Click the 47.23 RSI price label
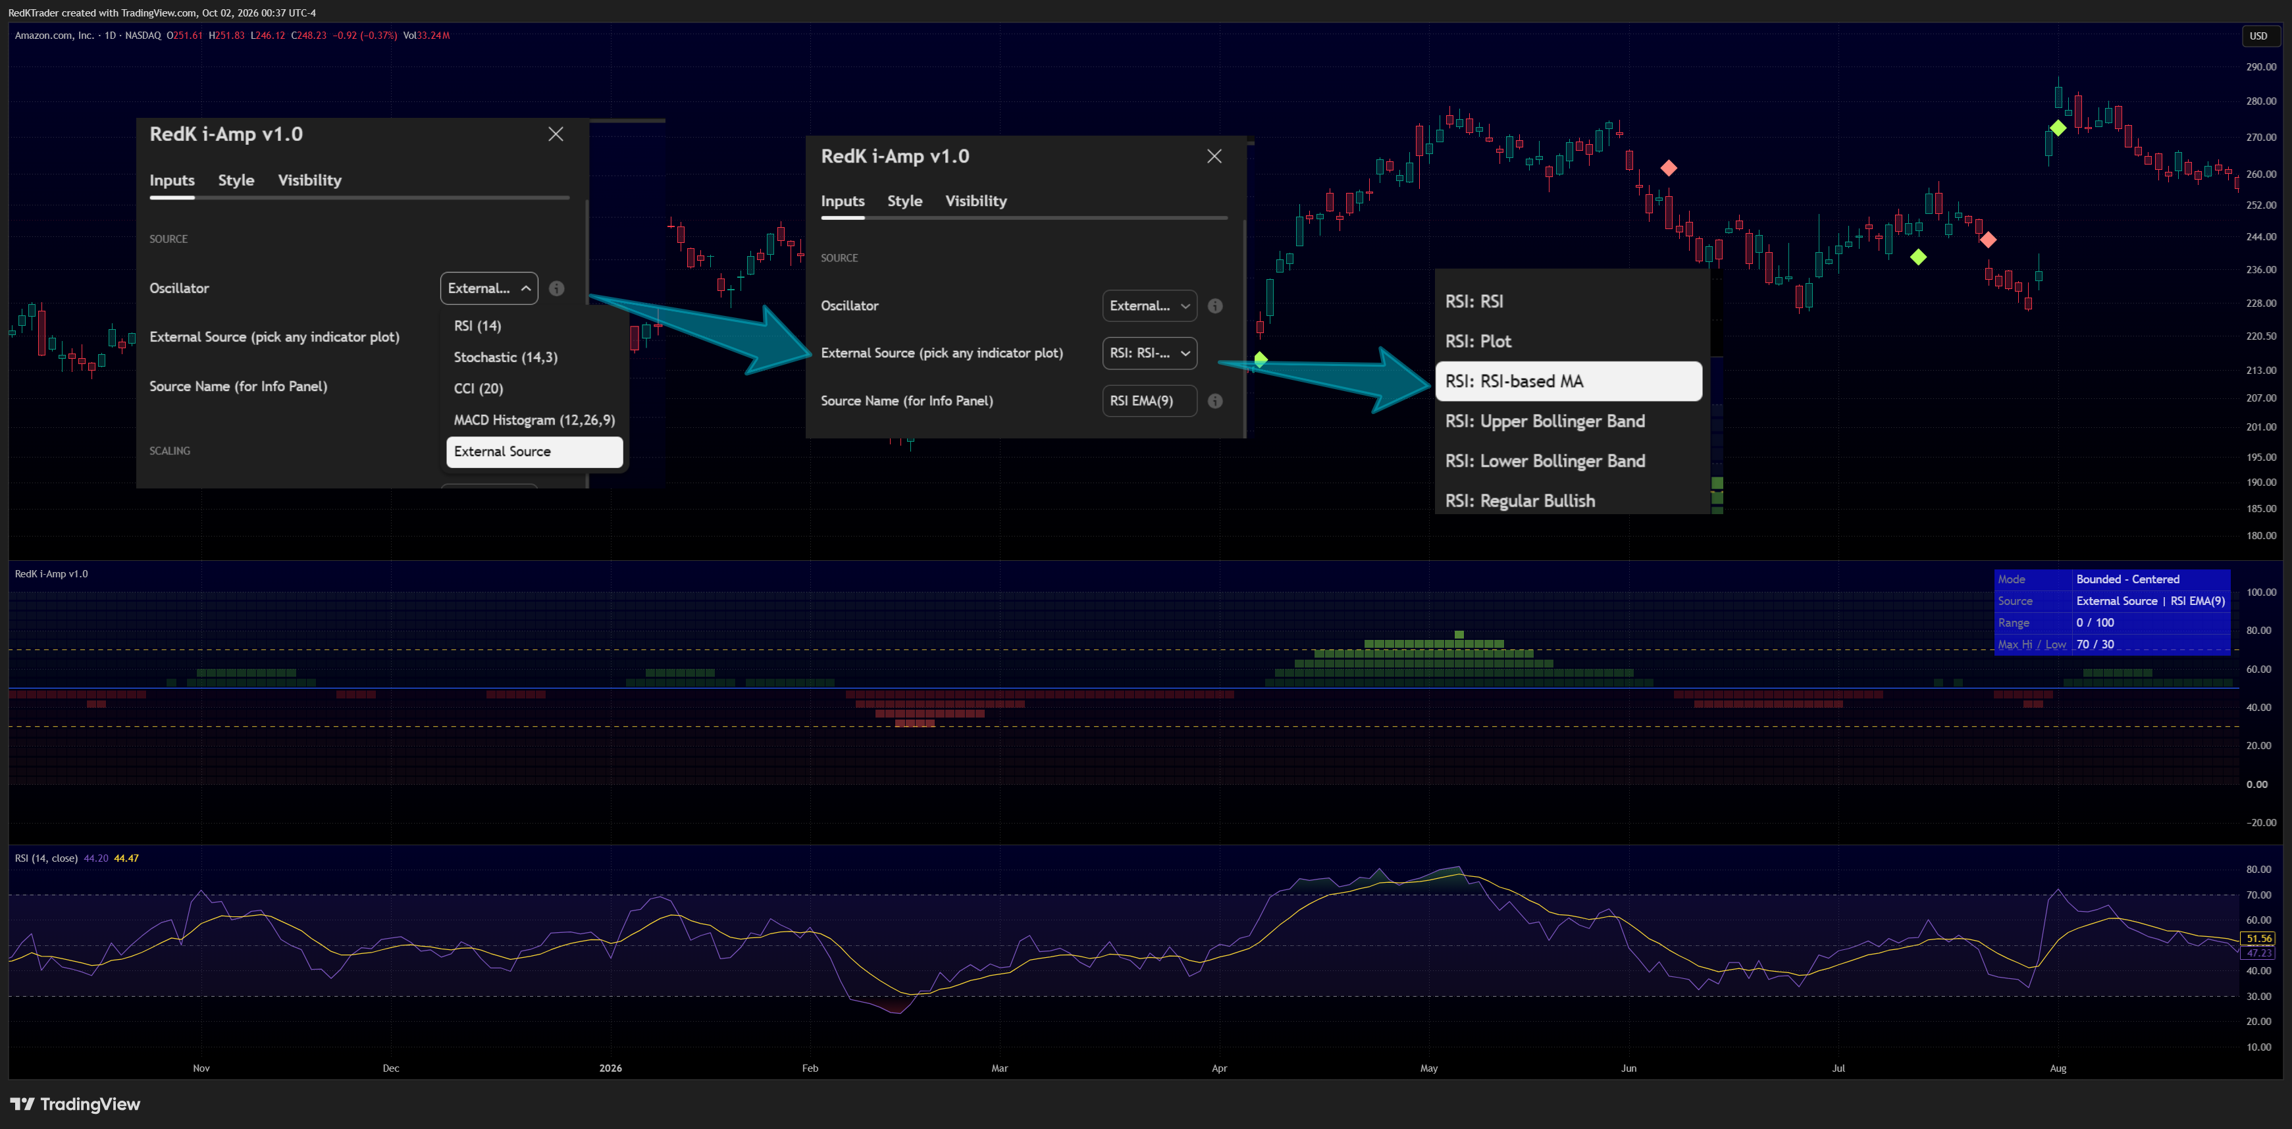 pos(2258,953)
